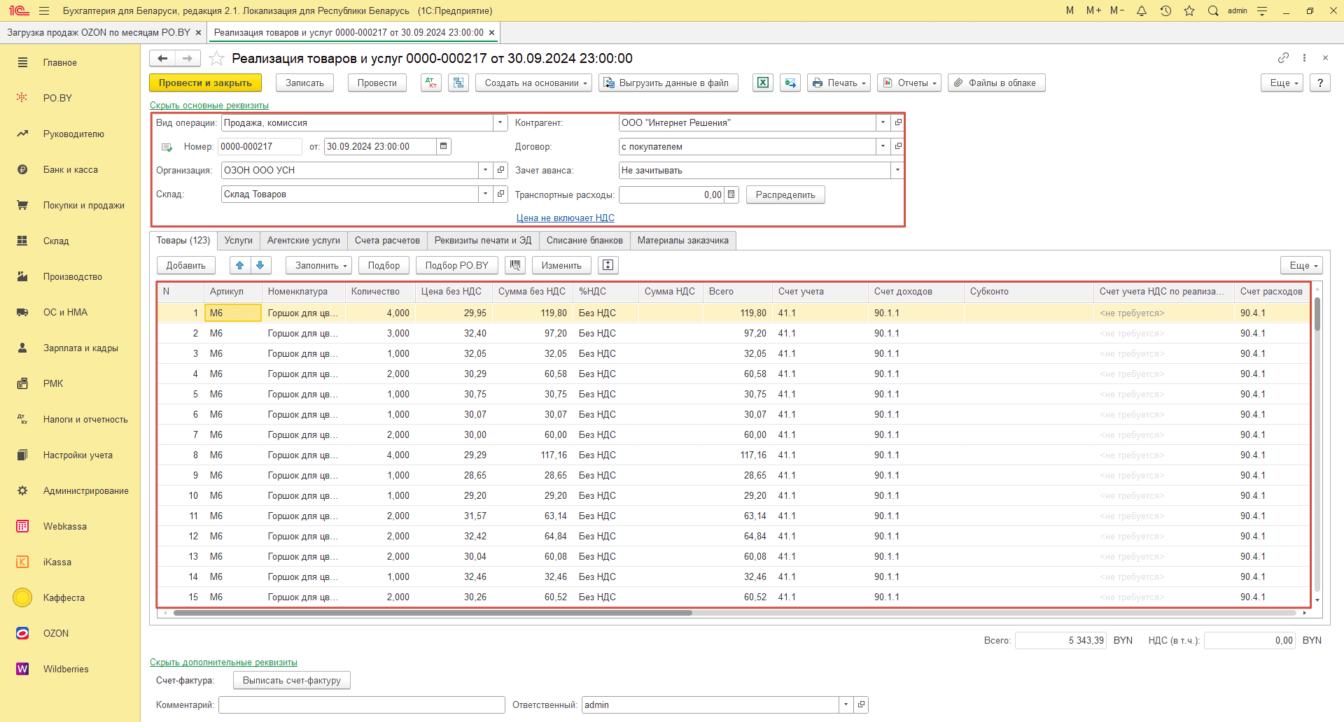
Task: Click Подбор PO.BY button
Action: 457,265
